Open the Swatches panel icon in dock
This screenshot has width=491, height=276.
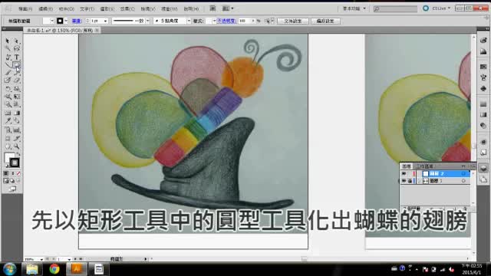click(x=483, y=67)
